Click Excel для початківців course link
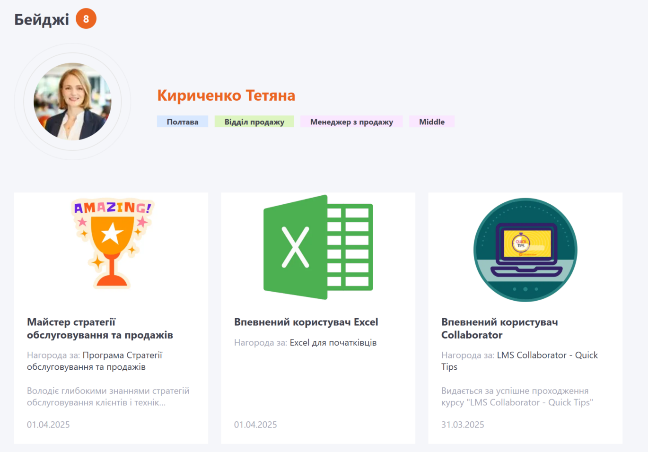This screenshot has height=452, width=648. point(333,343)
